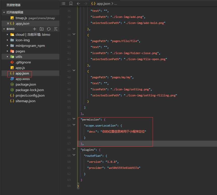Click the pagePath value "pages/my/my"
Viewport: 217px width, 195px height.
point(121,77)
